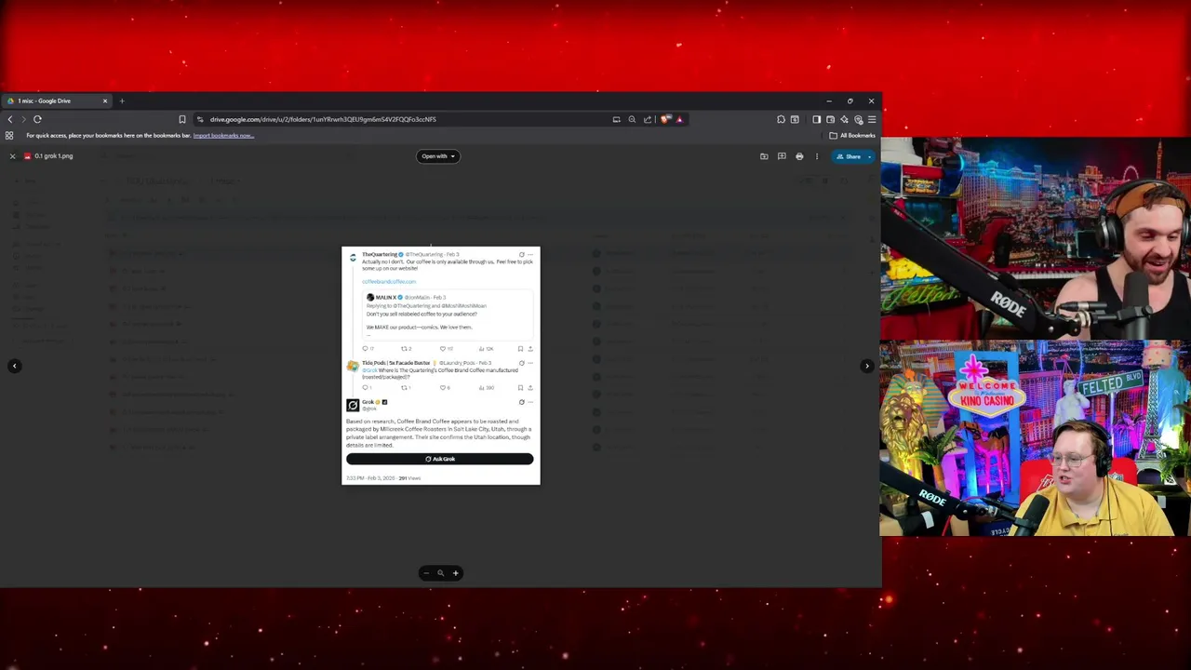Print the previewed image

pos(799,156)
